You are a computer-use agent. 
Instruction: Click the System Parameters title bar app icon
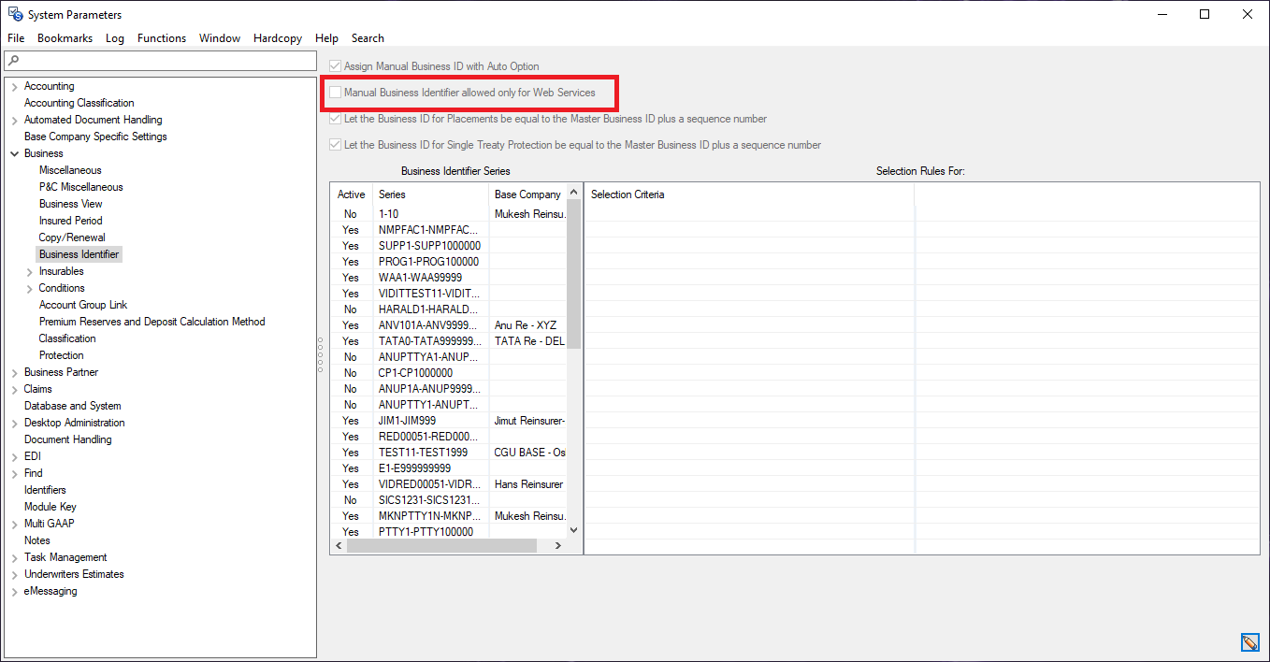[x=15, y=14]
